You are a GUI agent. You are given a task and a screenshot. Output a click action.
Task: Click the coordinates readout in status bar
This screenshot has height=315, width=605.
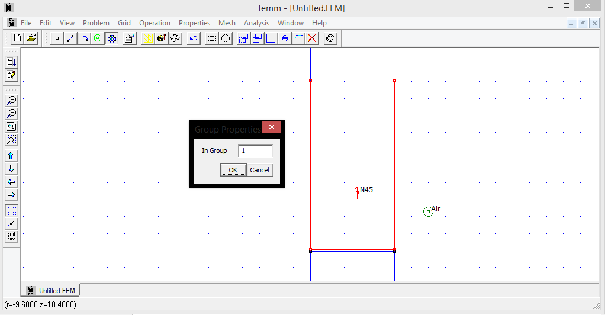[x=40, y=304]
